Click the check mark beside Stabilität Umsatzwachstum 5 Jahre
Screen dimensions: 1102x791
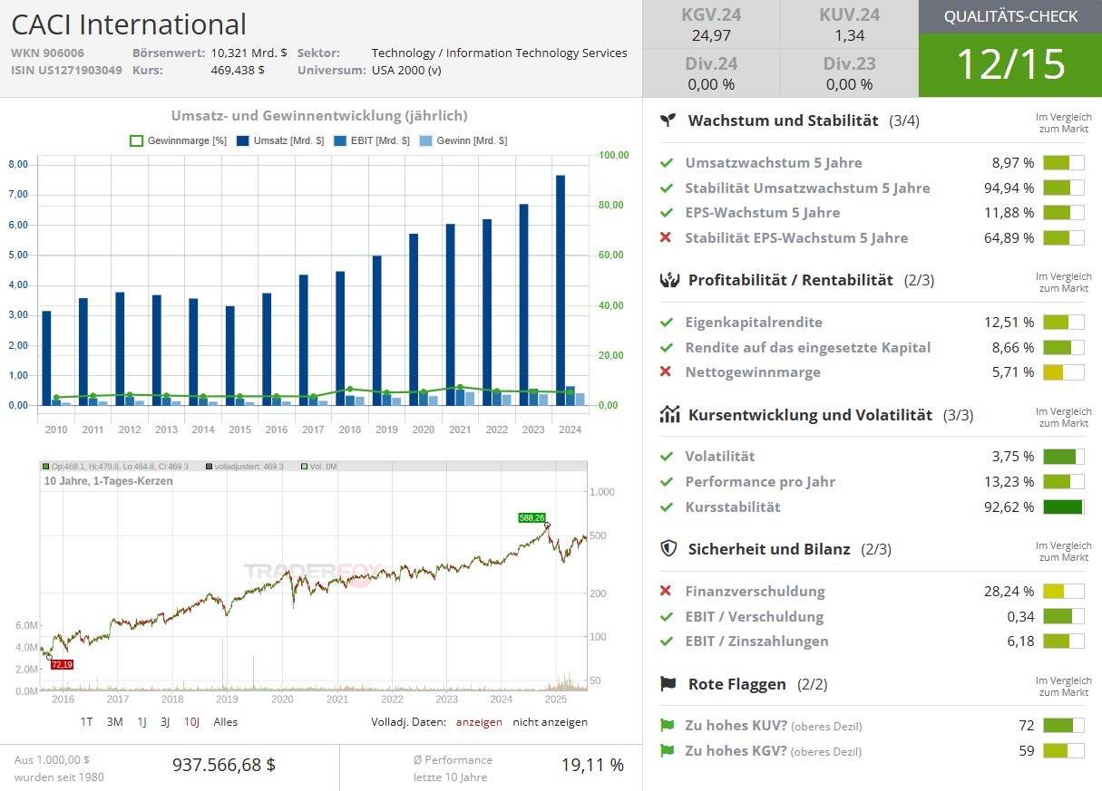(667, 188)
